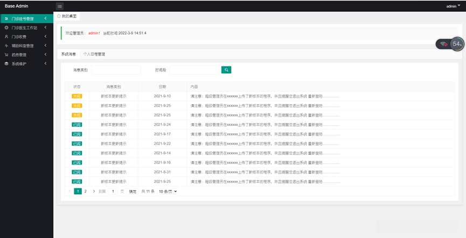This screenshot has width=466, height=238.
Task: Click the hamburger menu icon in the top bar
Action: tap(59, 6)
